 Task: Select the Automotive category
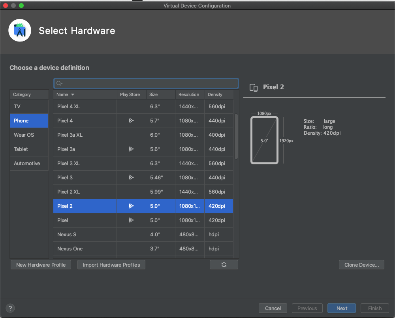pyautogui.click(x=29, y=164)
